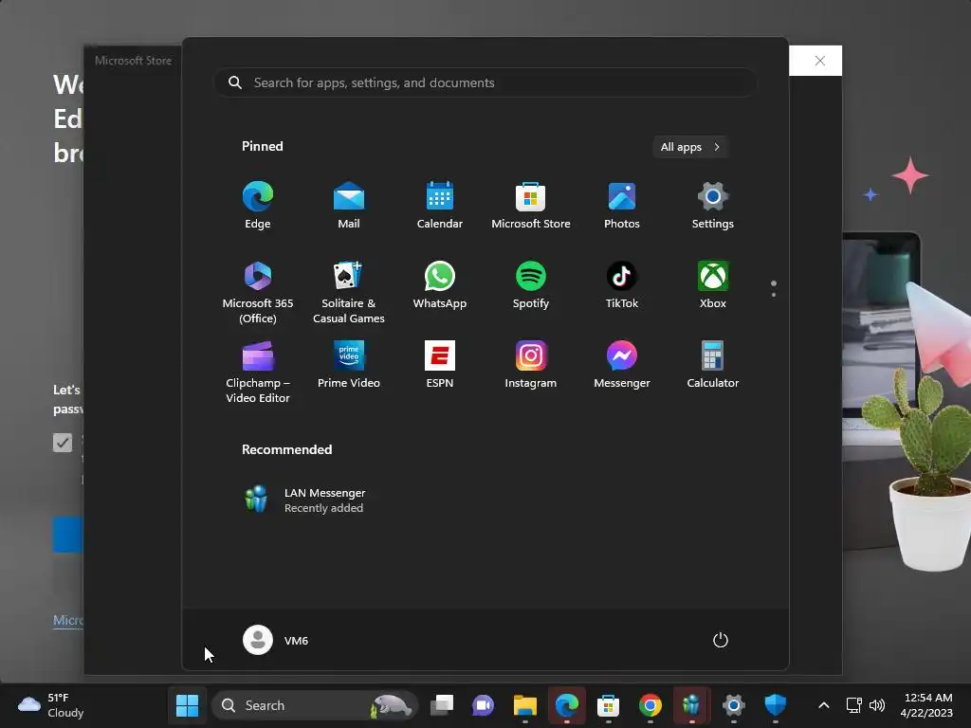Click the Power button icon
This screenshot has height=728, width=971.
click(x=721, y=640)
